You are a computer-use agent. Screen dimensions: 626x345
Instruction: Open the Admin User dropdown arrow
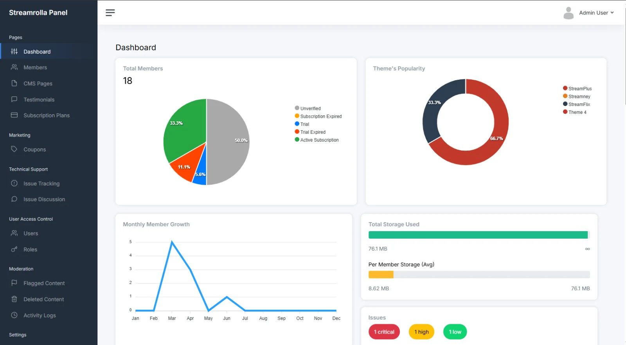click(x=612, y=13)
